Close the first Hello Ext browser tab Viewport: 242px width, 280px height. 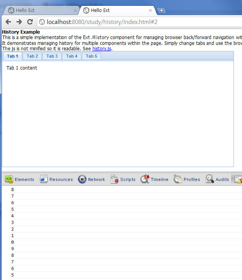pyautogui.click(x=75, y=10)
